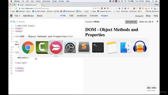Image resolution: width=168 pixels, height=95 pixels.
Task: Open the Chrome View menu
Action: tap(32, 1)
